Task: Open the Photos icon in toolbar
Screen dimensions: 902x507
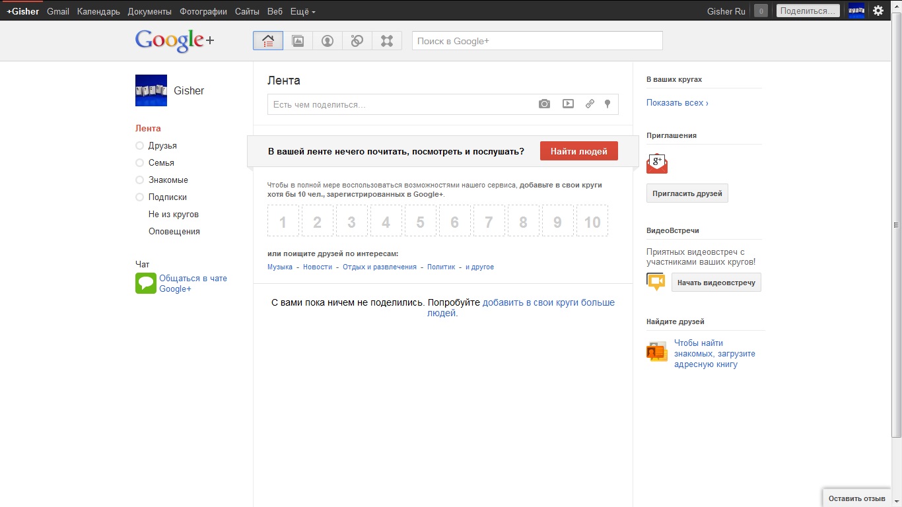Action: (x=298, y=41)
